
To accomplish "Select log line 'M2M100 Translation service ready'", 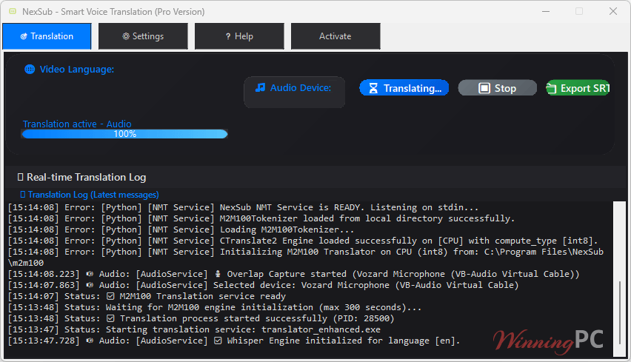I will 147,296.
